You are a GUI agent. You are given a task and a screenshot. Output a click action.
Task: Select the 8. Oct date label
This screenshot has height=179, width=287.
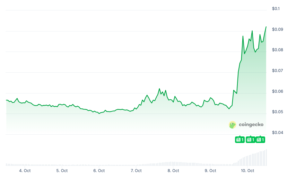[x=173, y=171]
